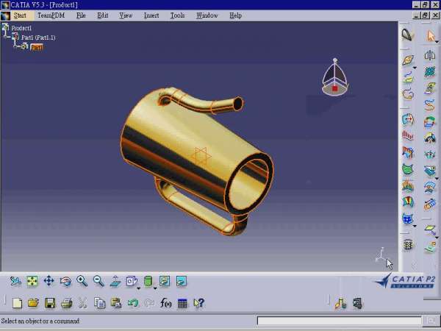The width and height of the screenshot is (441, 331).
Task: Open the Insert menu
Action: (x=151, y=15)
